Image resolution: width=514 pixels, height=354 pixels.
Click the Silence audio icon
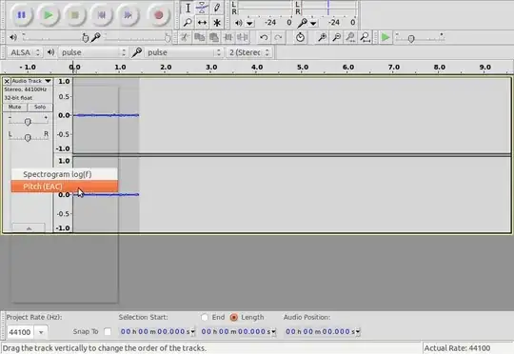(243, 37)
